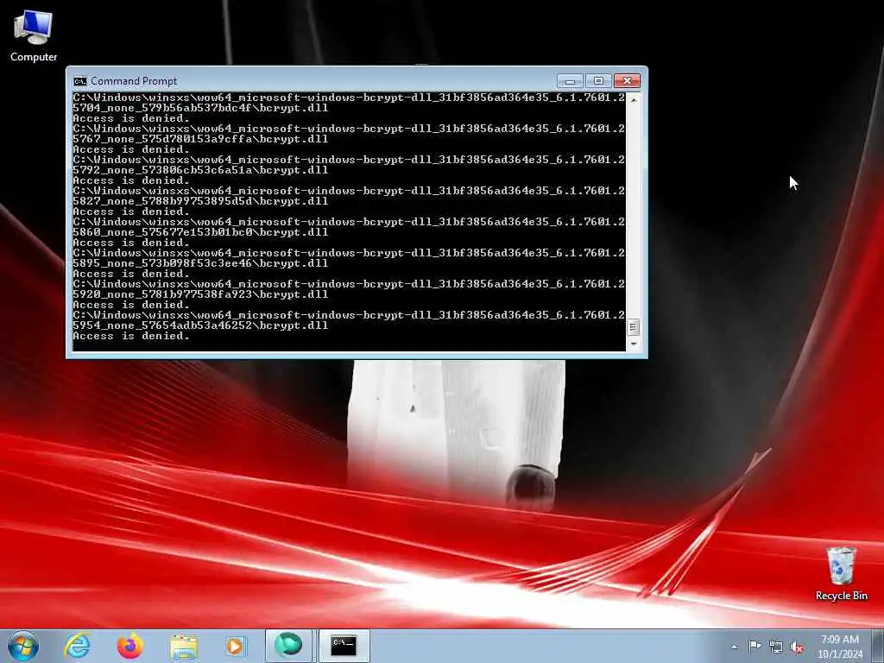The height and width of the screenshot is (663, 884).
Task: Open the Action Center flag icon
Action: pos(755,646)
